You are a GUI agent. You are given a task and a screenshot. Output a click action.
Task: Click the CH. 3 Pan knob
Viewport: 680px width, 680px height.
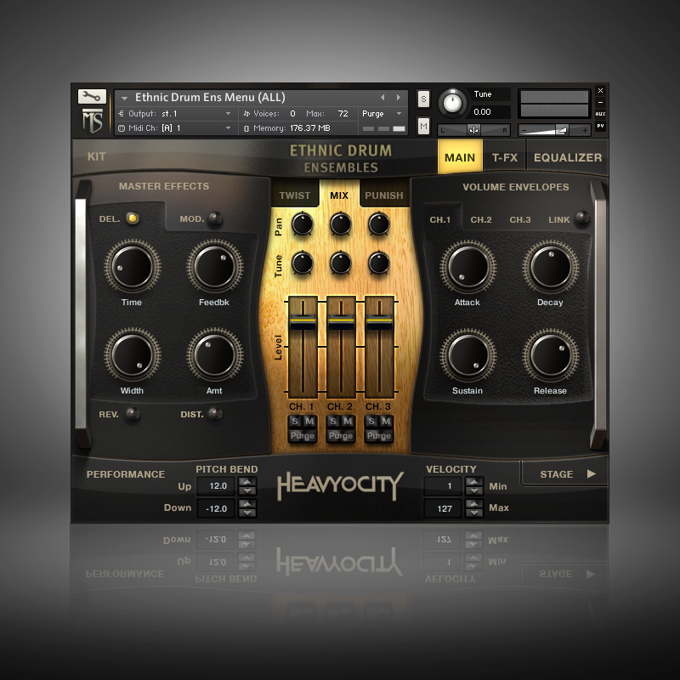tap(378, 224)
